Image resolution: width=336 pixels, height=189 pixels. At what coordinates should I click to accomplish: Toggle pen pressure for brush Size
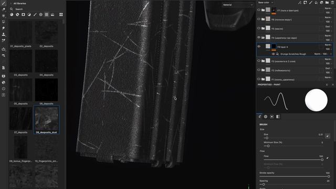tap(328, 136)
